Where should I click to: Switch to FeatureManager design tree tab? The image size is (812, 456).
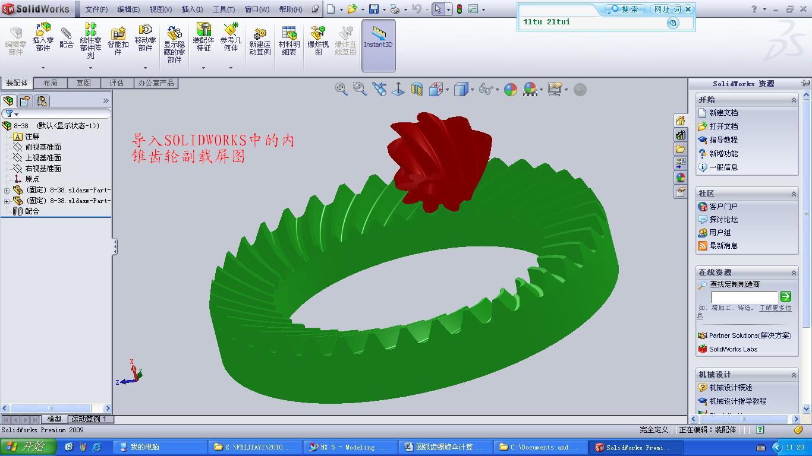tap(9, 101)
